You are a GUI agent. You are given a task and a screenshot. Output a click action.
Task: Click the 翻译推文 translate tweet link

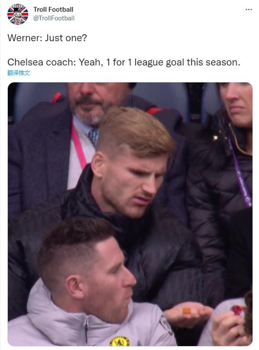tap(19, 73)
